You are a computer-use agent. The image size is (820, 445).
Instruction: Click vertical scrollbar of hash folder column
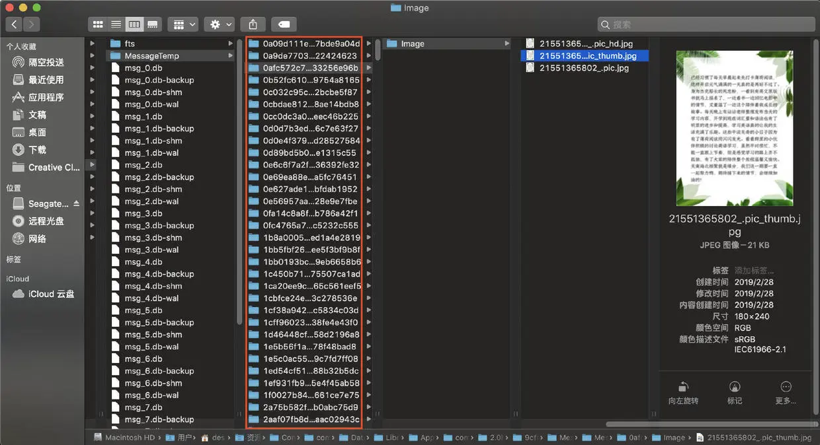[x=378, y=50]
